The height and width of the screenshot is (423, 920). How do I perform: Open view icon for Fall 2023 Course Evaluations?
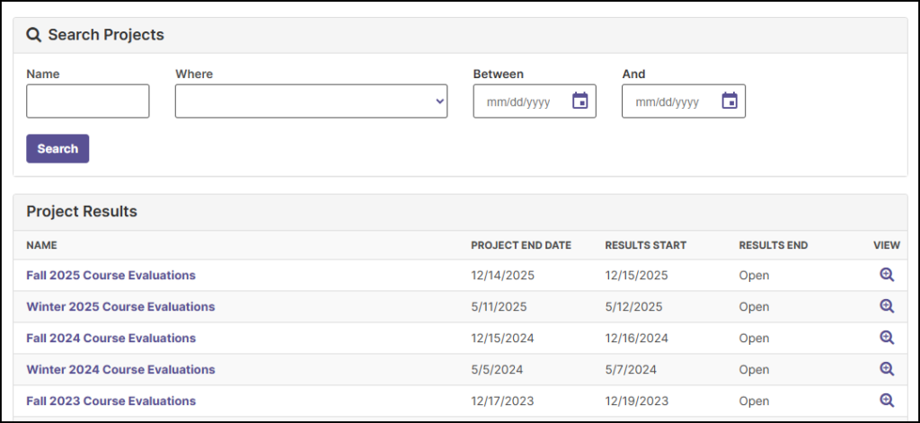tap(887, 401)
